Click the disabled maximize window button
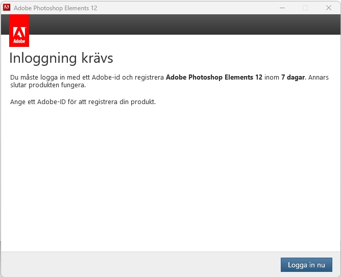Screen dimensions: 341x277 click(x=305, y=8)
